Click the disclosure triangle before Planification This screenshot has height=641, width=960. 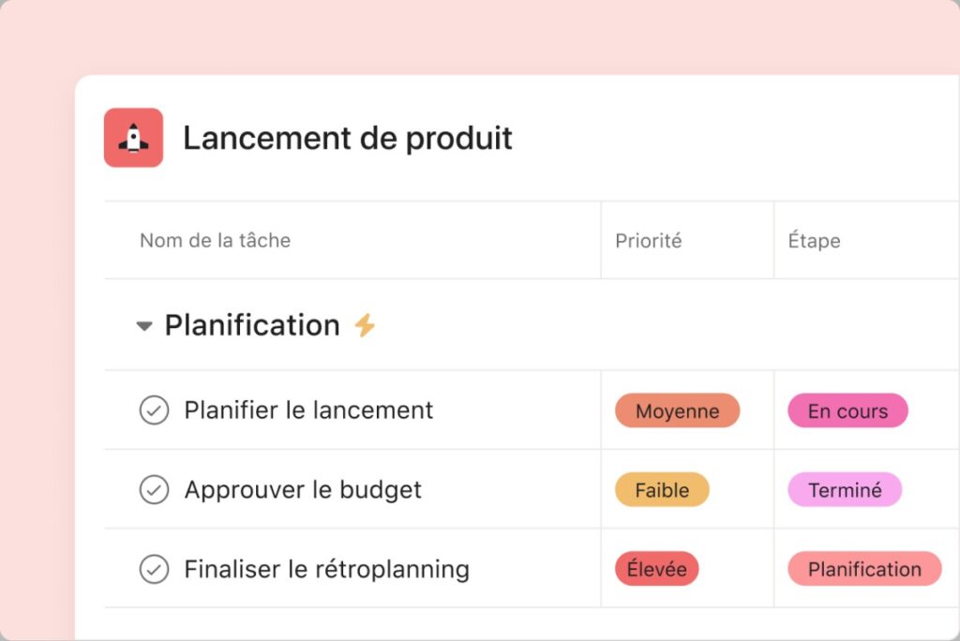(143, 325)
